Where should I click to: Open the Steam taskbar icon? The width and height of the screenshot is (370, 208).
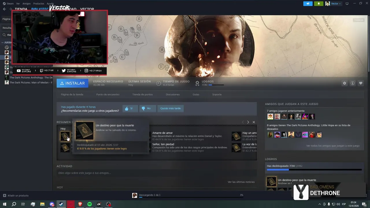click(61, 204)
